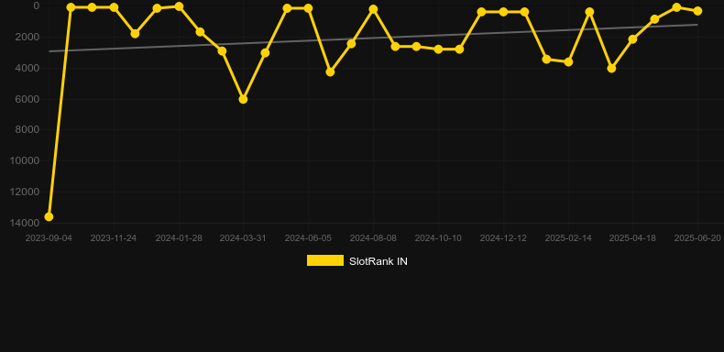Select the 2023-09-04 data point near 14000
This screenshot has width=724, height=352.
(x=49, y=216)
